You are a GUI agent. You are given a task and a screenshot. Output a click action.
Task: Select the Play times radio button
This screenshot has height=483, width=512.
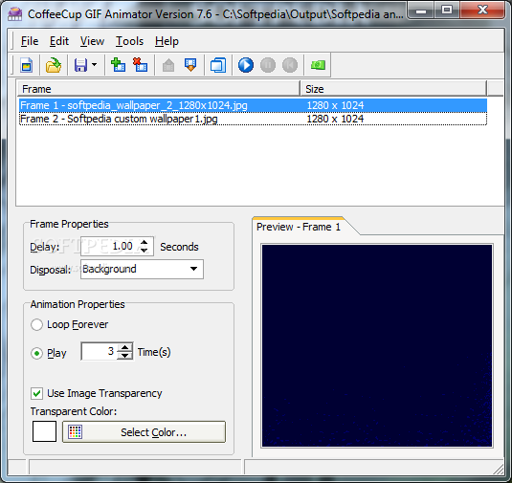(36, 353)
